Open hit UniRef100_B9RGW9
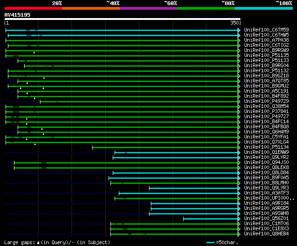 click(x=266, y=50)
